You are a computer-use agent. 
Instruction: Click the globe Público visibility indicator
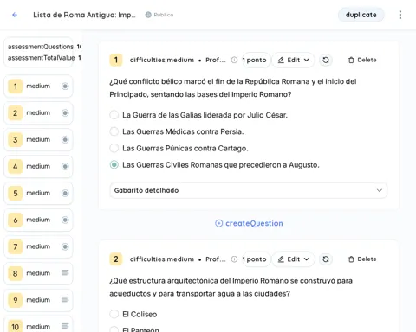click(159, 15)
